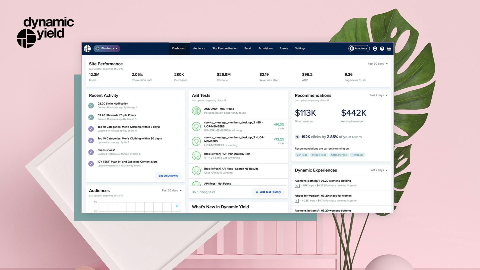Click the See All Activity button

[168, 176]
